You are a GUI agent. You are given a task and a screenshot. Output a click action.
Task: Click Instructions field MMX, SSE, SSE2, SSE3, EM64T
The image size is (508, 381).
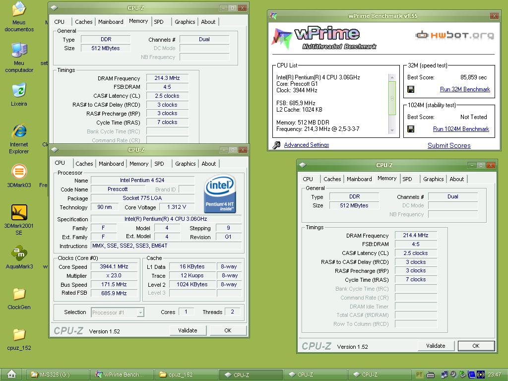pyautogui.click(x=166, y=246)
